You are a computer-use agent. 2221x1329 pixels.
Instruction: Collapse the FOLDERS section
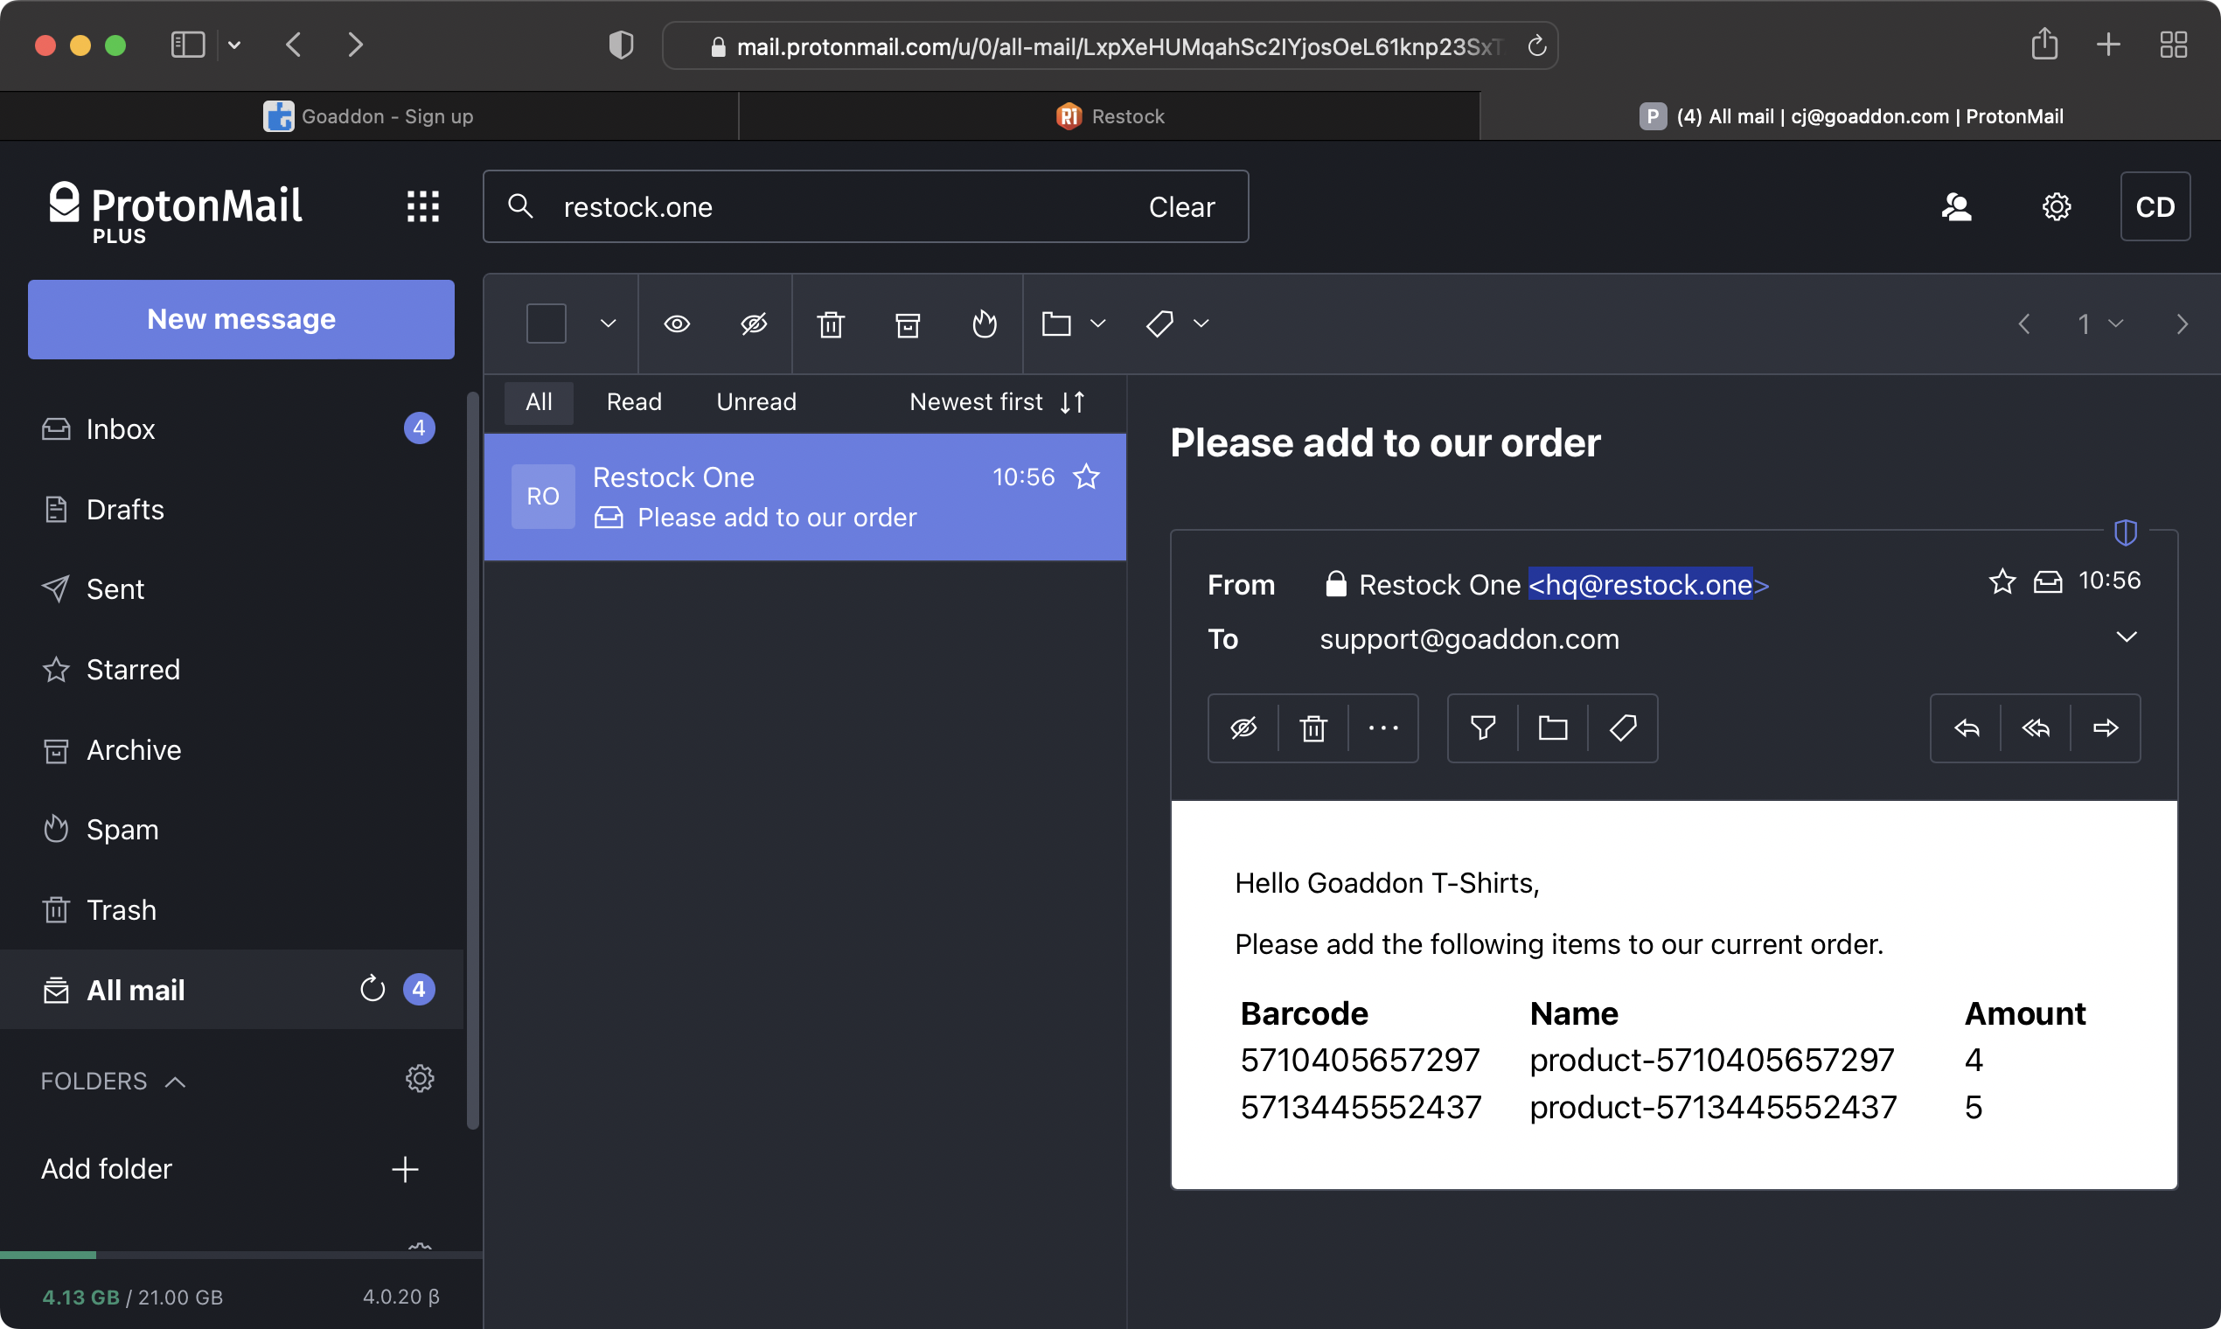coord(175,1082)
